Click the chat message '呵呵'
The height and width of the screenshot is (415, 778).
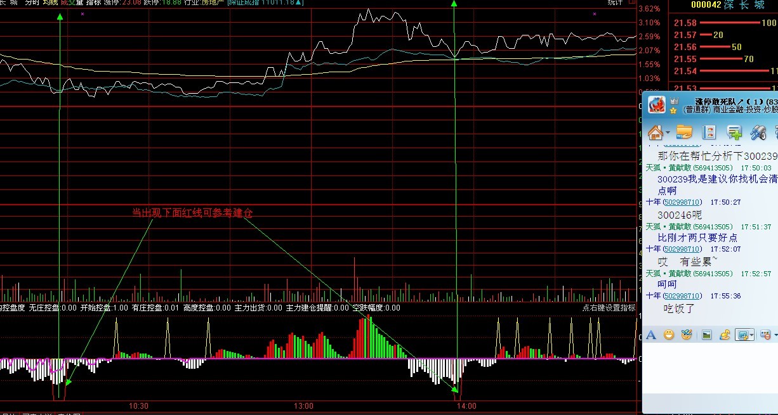[x=668, y=285]
